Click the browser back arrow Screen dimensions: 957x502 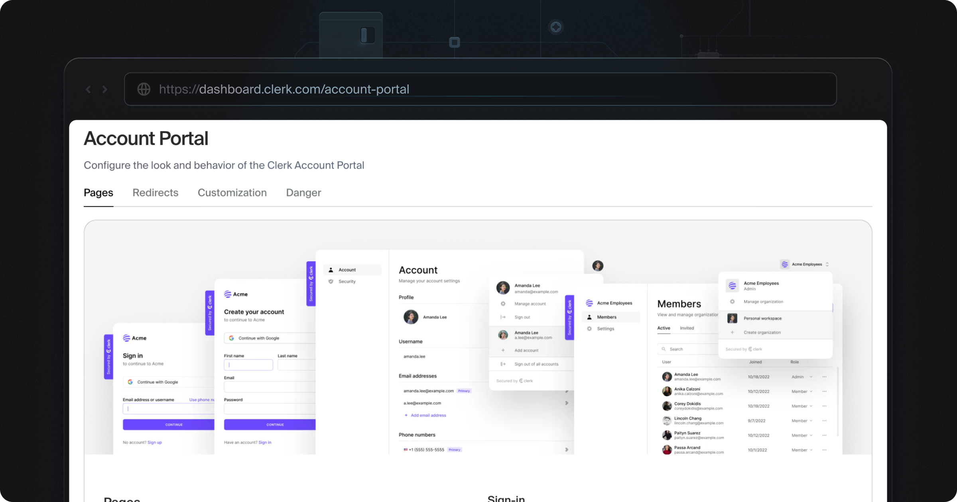click(88, 89)
